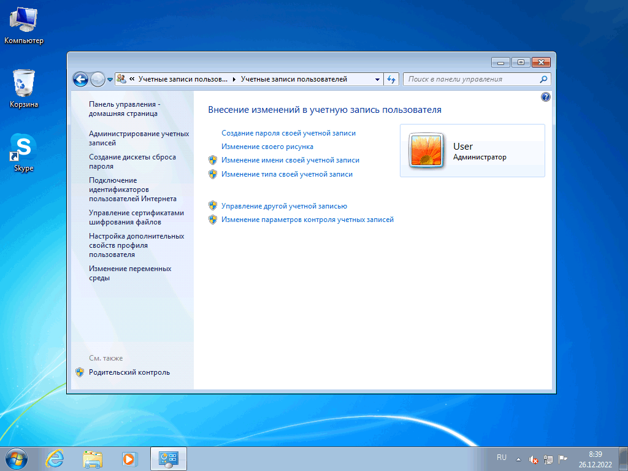Expand the breadcrumb arrow between path segments
Screen dimensions: 628x471
[x=234, y=79]
